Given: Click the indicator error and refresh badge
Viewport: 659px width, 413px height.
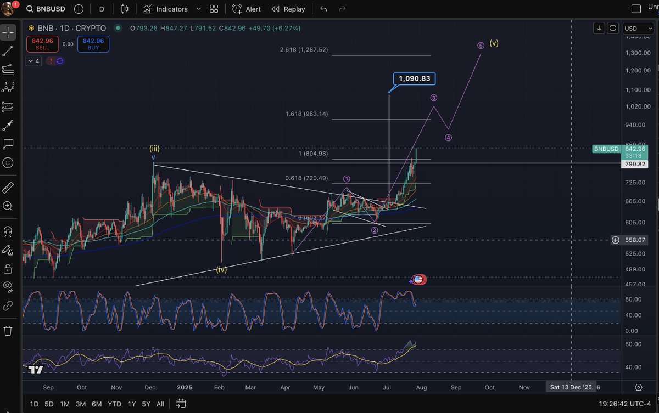Looking at the screenshot, I should [55, 61].
